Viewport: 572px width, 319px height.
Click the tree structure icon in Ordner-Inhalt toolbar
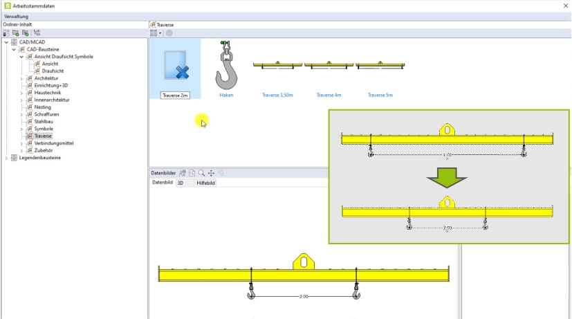pyautogui.click(x=37, y=33)
